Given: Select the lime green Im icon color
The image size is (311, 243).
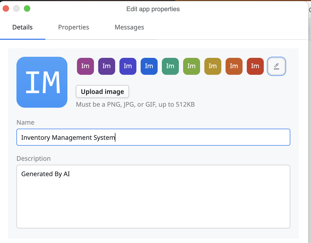Looking at the screenshot, I should click(191, 66).
